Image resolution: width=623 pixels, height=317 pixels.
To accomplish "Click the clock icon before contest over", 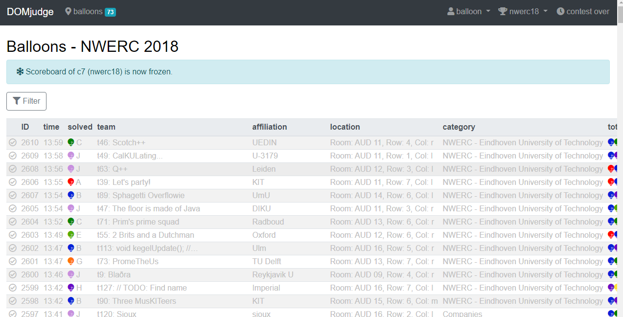I will click(x=560, y=11).
